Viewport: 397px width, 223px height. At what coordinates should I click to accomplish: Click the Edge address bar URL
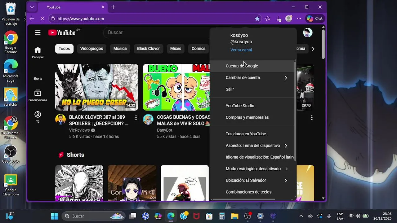click(81, 19)
